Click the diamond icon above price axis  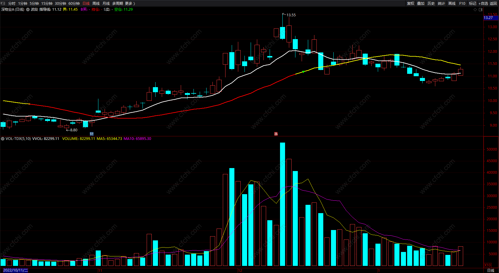tap(475, 9)
